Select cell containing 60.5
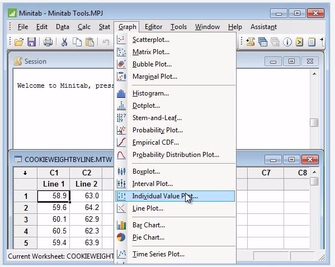The height and width of the screenshot is (267, 335). pos(54,231)
